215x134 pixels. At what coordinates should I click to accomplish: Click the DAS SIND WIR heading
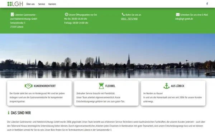coord(21,113)
